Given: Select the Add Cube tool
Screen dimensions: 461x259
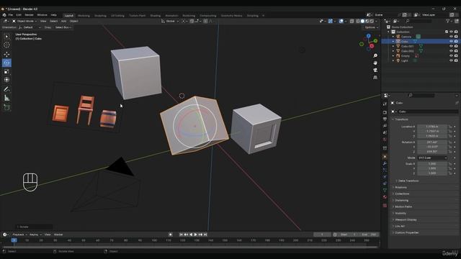Looking at the screenshot, I should tap(6, 107).
